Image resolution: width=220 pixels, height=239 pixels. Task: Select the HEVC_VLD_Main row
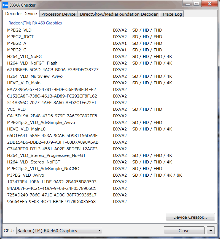[109, 83]
